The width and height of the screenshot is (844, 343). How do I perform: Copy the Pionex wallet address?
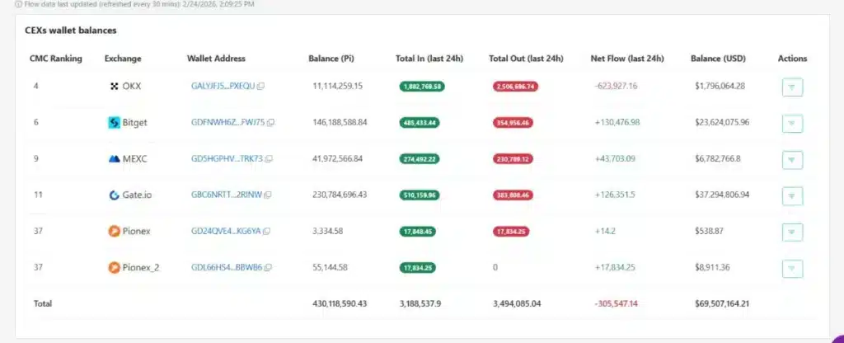[266, 232]
